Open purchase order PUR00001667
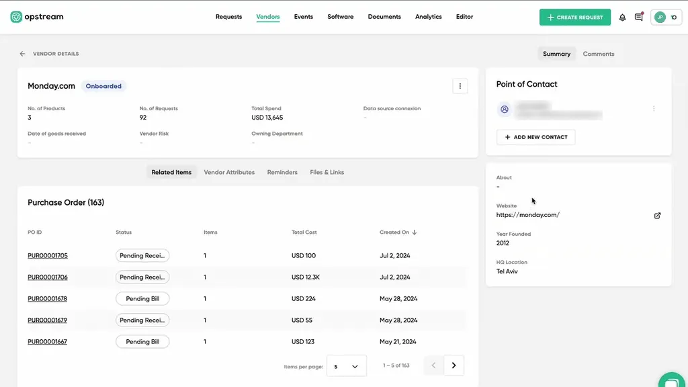 48,341
